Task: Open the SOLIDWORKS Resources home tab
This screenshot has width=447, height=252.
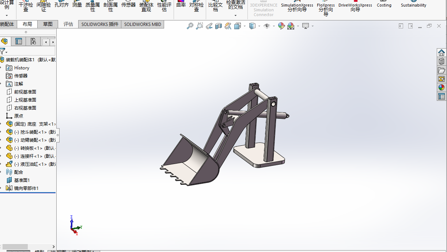Action: [x=442, y=53]
